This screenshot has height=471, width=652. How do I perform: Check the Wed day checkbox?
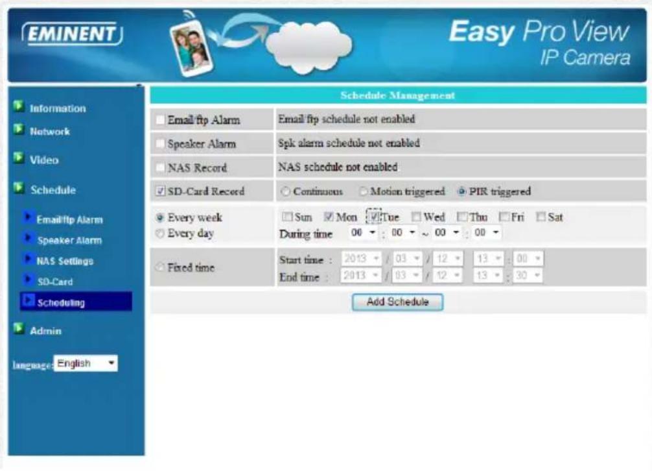(416, 217)
